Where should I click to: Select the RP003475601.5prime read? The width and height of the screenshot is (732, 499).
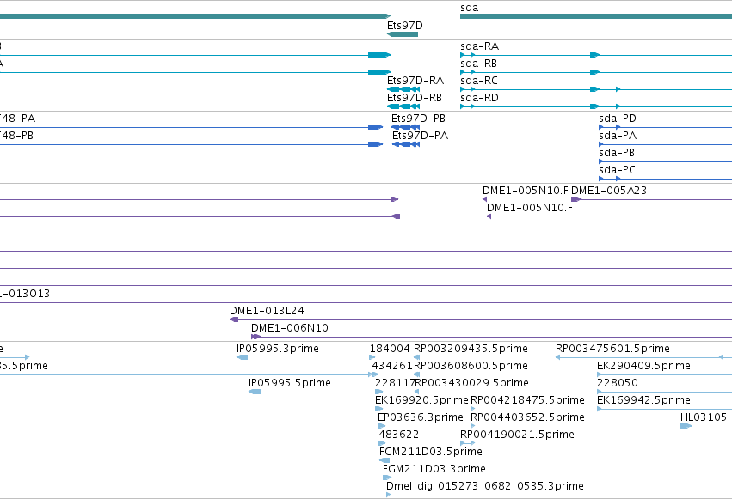click(x=643, y=357)
